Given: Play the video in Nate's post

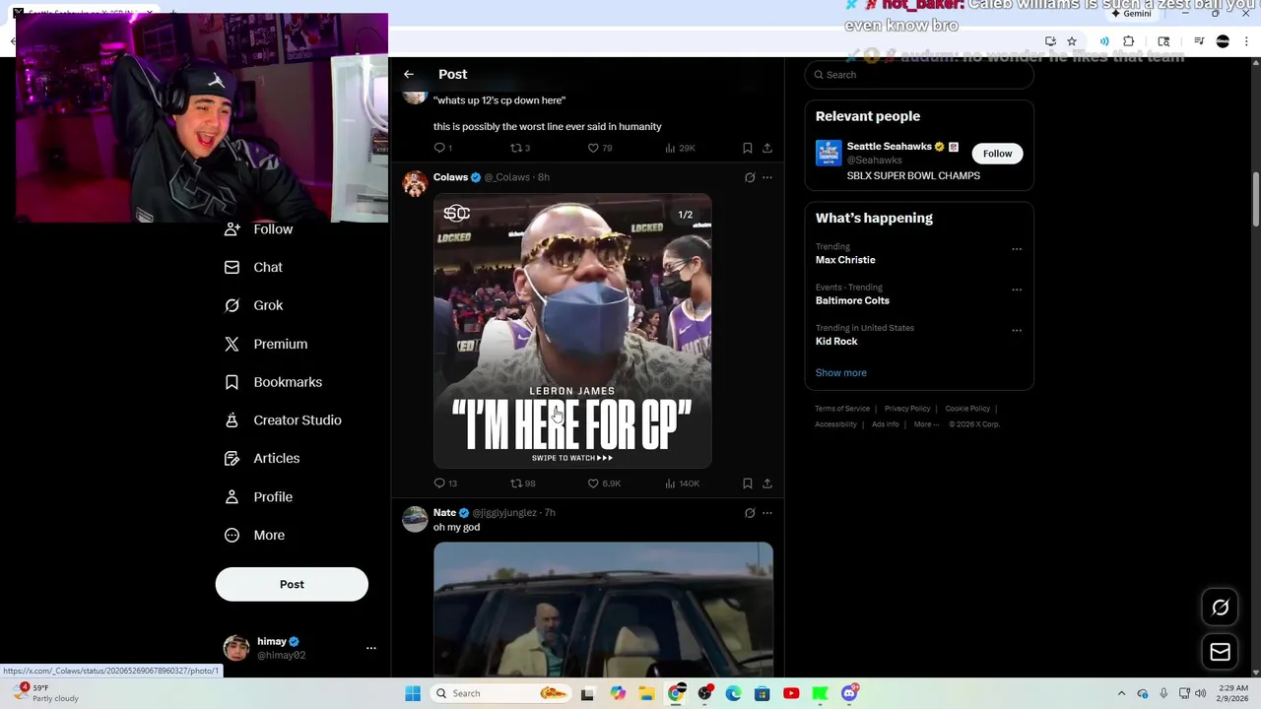Looking at the screenshot, I should tap(603, 610).
